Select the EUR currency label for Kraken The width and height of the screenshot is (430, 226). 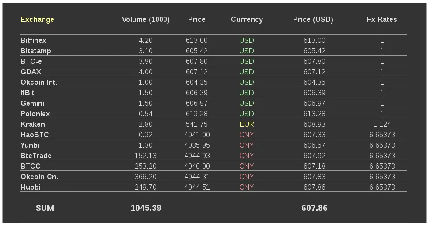pyautogui.click(x=247, y=125)
